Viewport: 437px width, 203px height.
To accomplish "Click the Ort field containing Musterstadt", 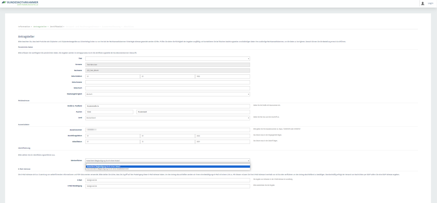I will (x=193, y=112).
